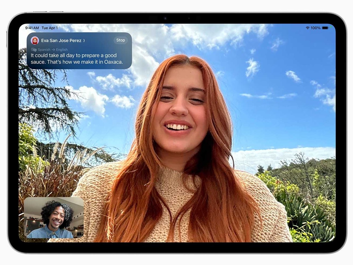
Task: Tap the Tue Apr 1 date
Action: [50, 28]
